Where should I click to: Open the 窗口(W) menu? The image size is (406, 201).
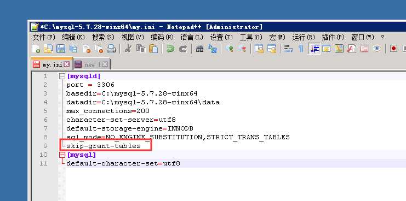363,37
